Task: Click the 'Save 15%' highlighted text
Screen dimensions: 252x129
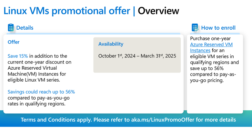Action: pyautogui.click(x=18, y=56)
